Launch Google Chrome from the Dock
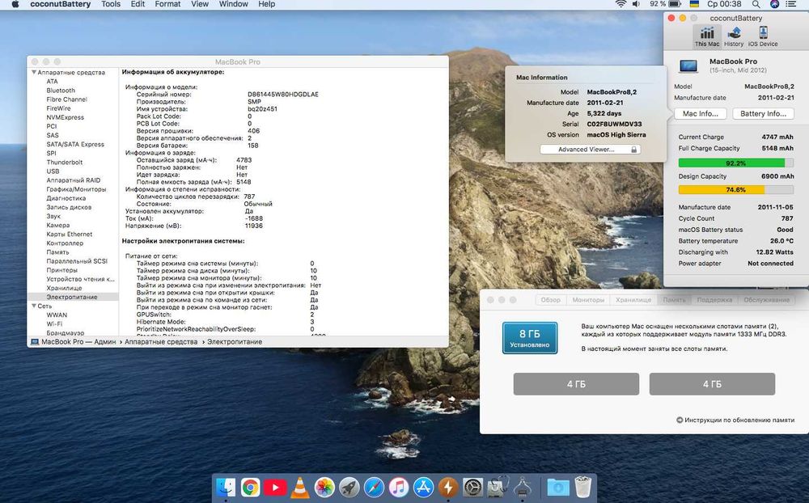Screen dimensions: 809x503 pyautogui.click(x=250, y=487)
